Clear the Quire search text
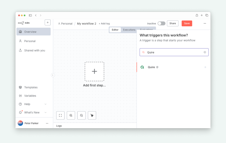Screen dimensions: 226x143 pyautogui.click(x=205, y=52)
